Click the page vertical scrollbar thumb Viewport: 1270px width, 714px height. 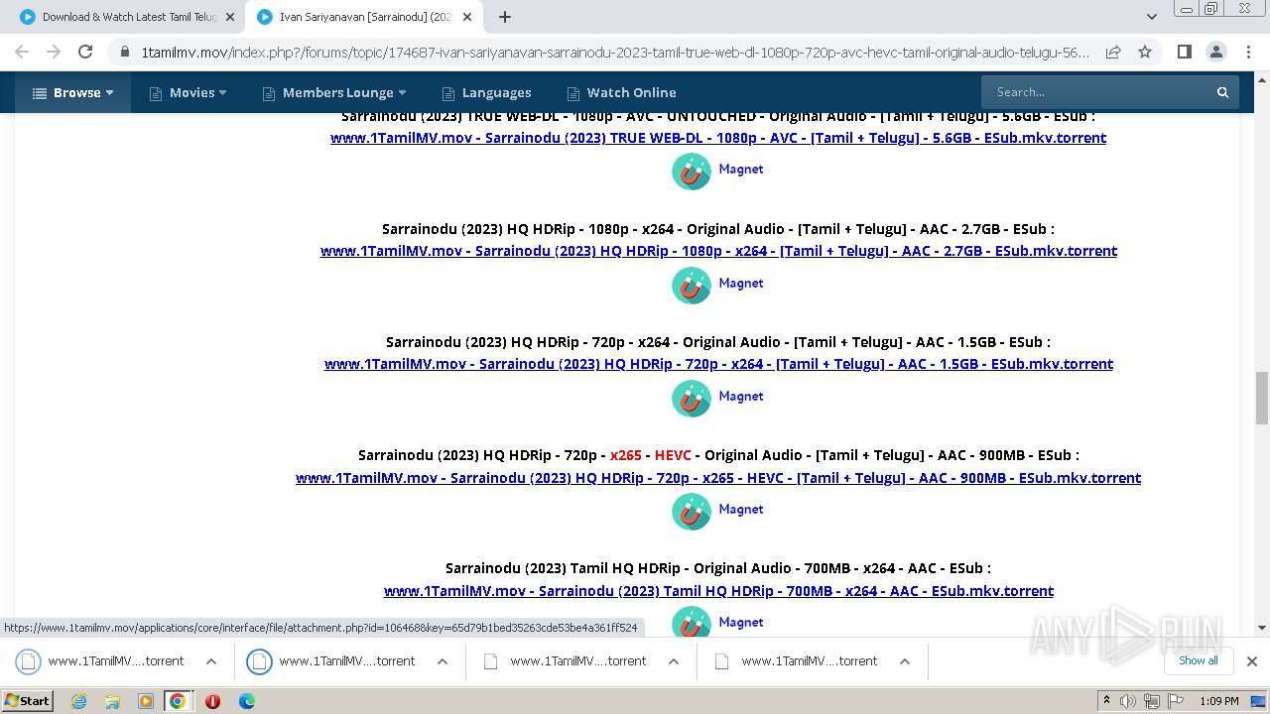1262,399
